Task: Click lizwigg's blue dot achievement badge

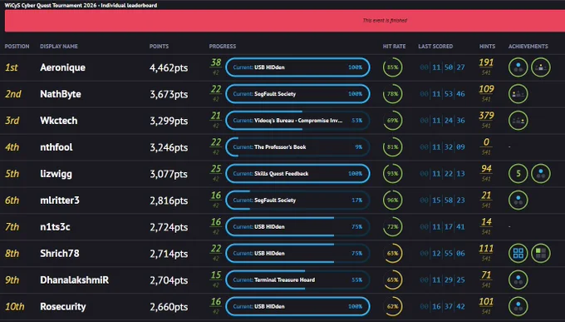Action: point(541,174)
